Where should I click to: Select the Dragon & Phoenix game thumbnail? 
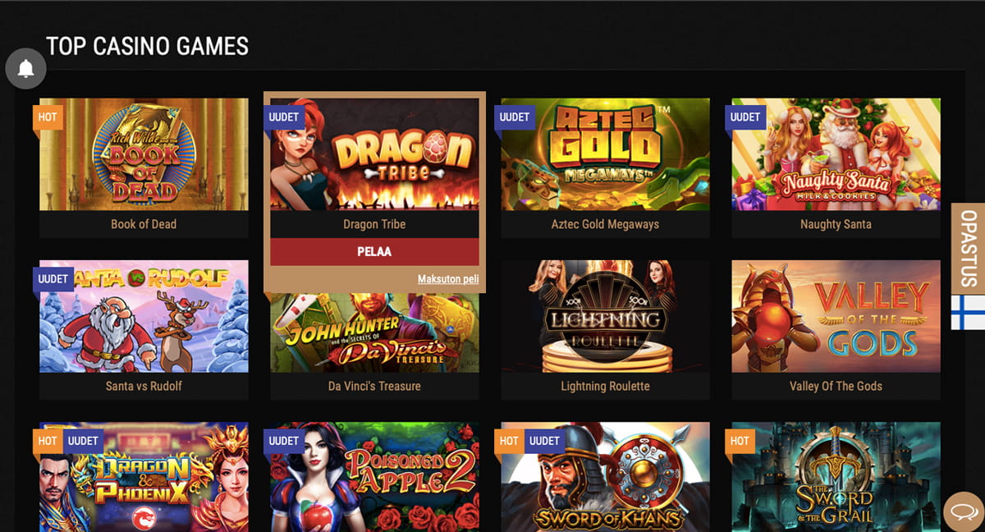coord(144,477)
